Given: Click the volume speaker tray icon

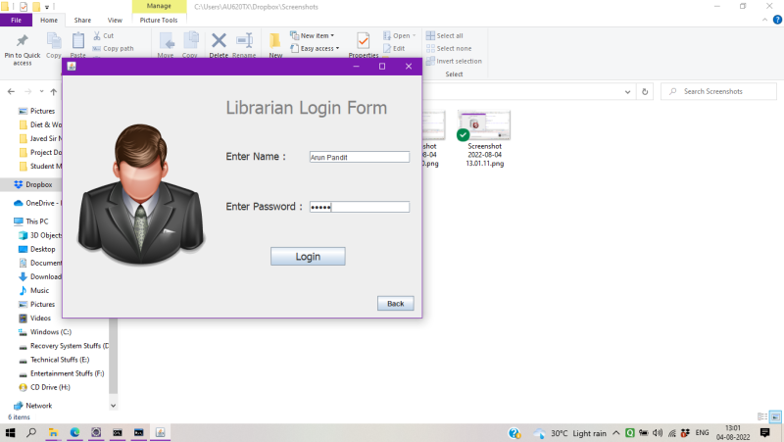Looking at the screenshot, I should coord(658,433).
